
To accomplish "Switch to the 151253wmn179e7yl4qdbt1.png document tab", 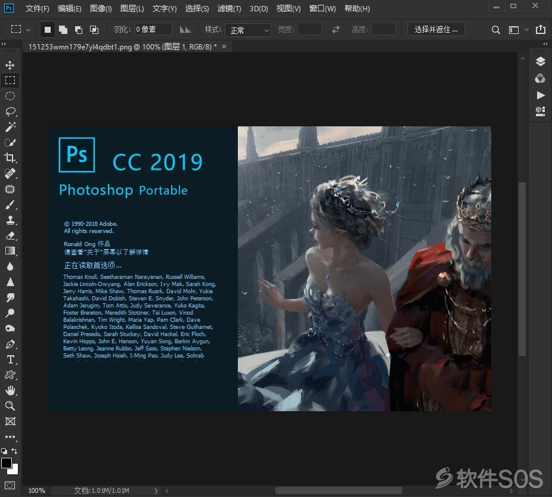I will point(122,47).
